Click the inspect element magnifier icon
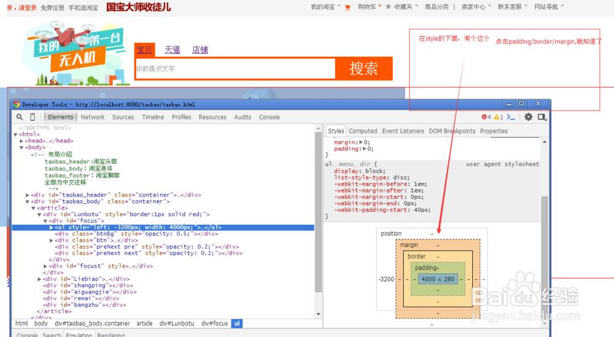The width and height of the screenshot is (614, 337). [x=20, y=117]
